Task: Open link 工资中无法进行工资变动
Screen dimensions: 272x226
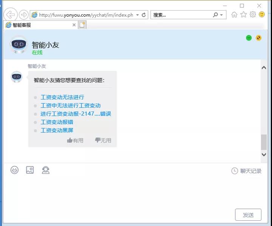Action: coord(71,106)
